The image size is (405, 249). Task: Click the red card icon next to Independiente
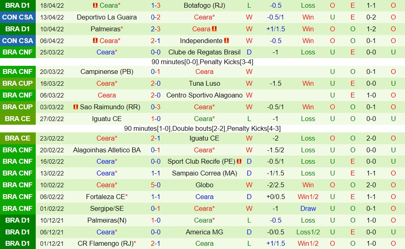[x=227, y=41]
